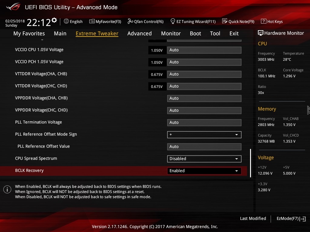Click the Hardware Monitor screen icon
The width and height of the screenshot is (310, 232).
click(x=260, y=33)
